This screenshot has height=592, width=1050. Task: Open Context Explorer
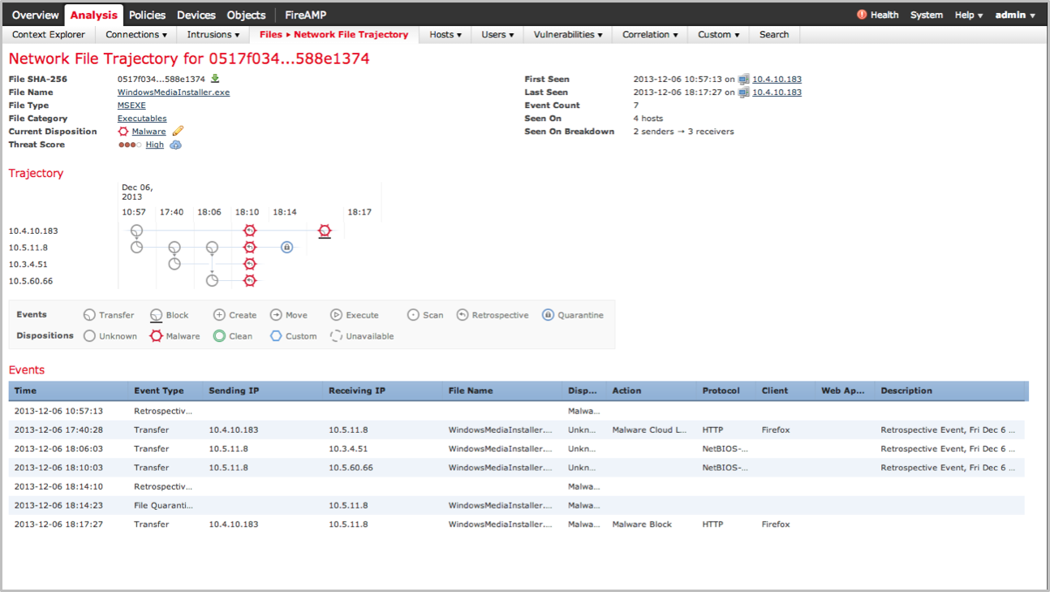click(x=49, y=34)
